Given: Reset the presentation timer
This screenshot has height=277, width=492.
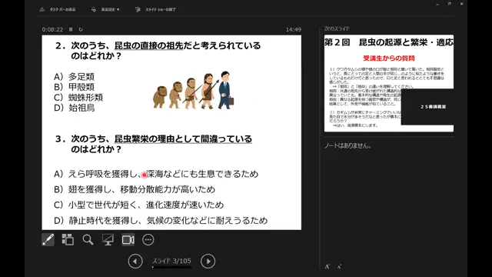Looking at the screenshot, I should point(81,29).
